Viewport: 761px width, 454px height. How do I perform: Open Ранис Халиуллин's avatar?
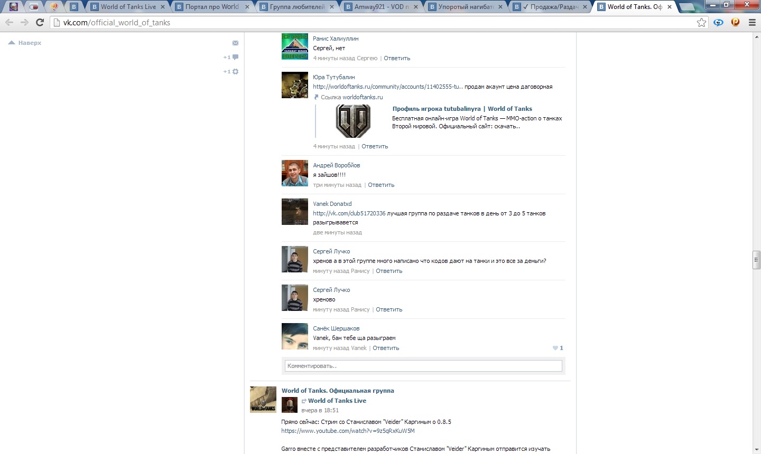(x=295, y=46)
